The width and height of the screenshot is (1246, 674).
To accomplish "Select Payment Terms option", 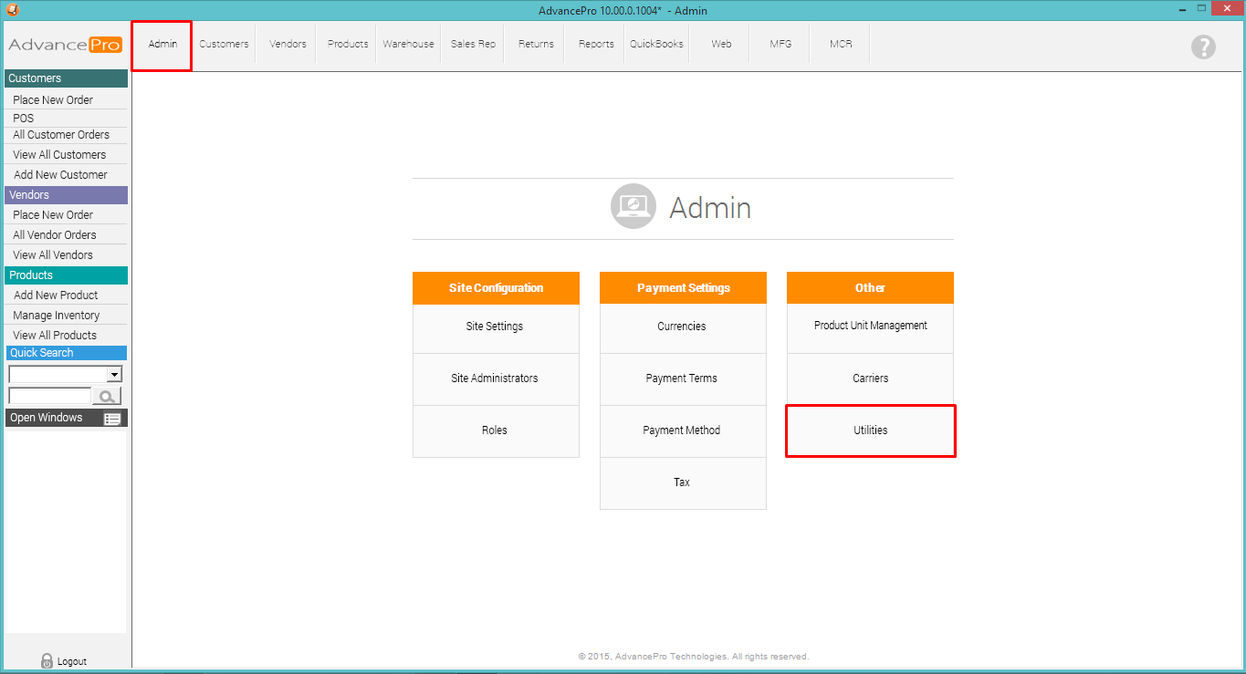I will pos(682,378).
